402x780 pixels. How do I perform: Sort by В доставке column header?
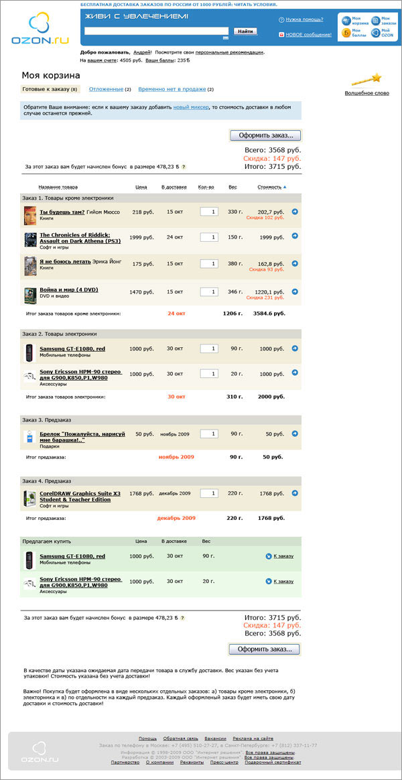(174, 187)
